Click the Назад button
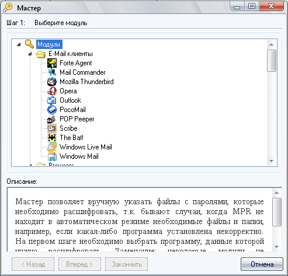The height and width of the screenshot is (276, 288). point(33,264)
